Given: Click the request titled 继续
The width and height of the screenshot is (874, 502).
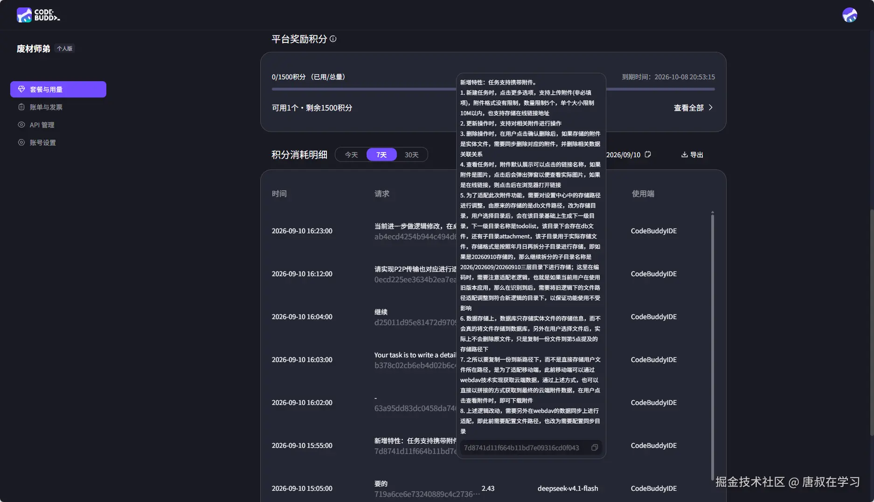Looking at the screenshot, I should click(381, 312).
